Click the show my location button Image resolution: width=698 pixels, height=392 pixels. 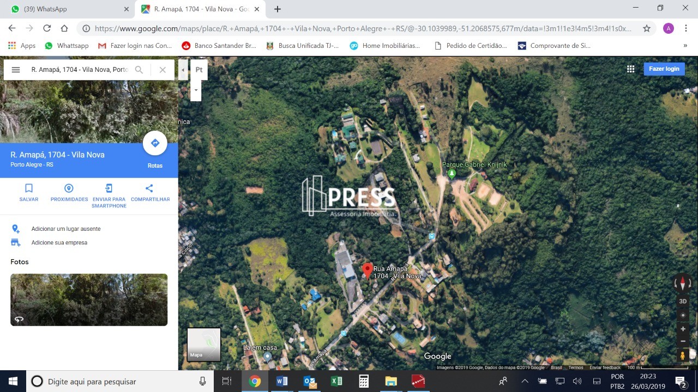[683, 315]
